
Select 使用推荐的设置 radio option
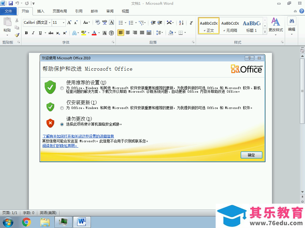(x=62, y=88)
